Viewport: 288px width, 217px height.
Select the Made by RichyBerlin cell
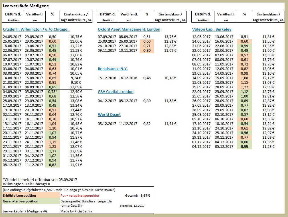(x=76, y=211)
